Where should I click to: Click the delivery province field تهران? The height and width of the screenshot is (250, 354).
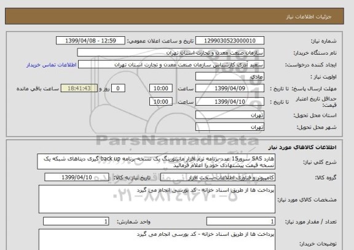click(x=230, y=115)
